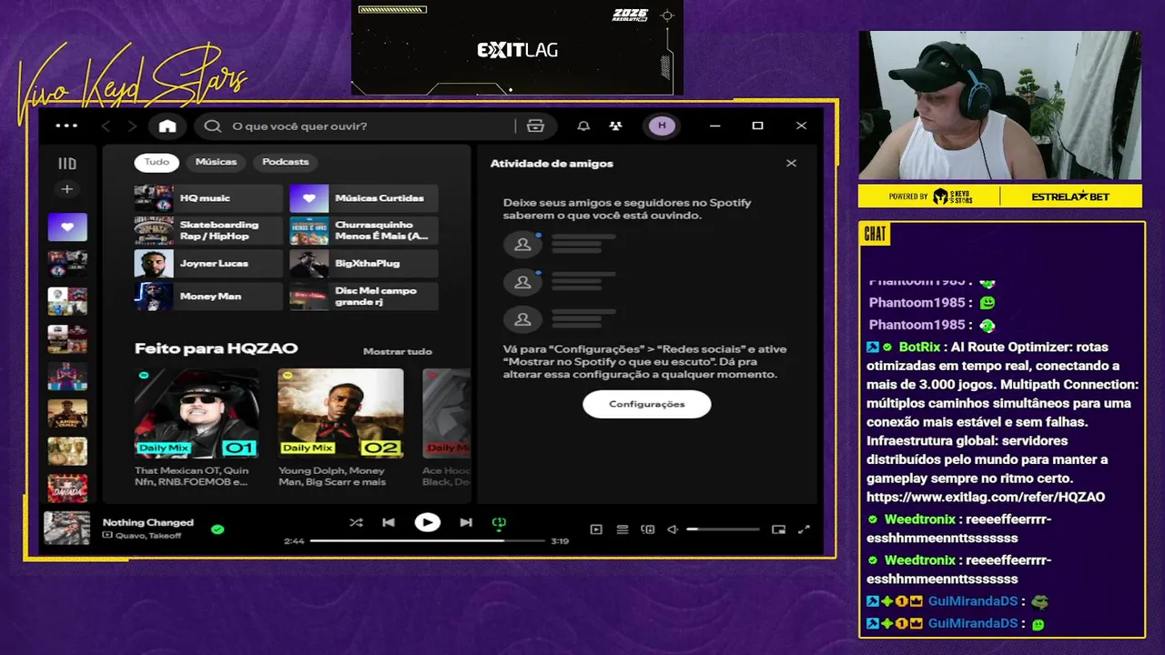Select the Podcasts filter chip

tap(286, 162)
